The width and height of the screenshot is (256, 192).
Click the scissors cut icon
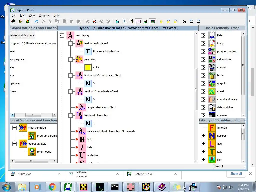tap(50, 21)
